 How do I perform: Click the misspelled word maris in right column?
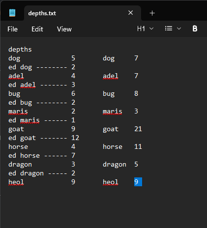click(x=113, y=112)
